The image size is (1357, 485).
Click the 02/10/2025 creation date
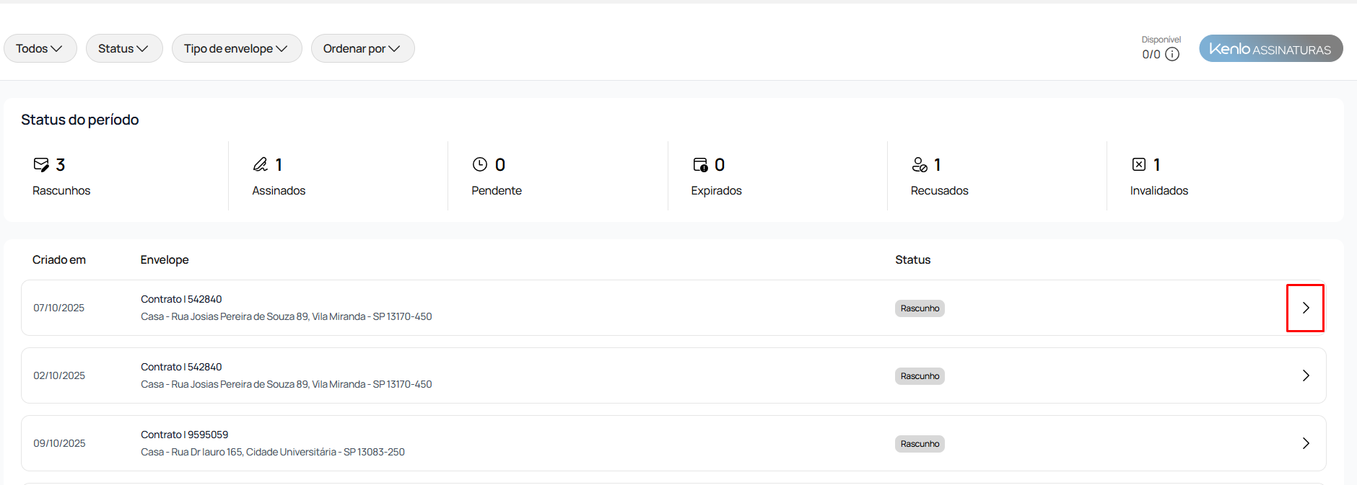tap(59, 375)
